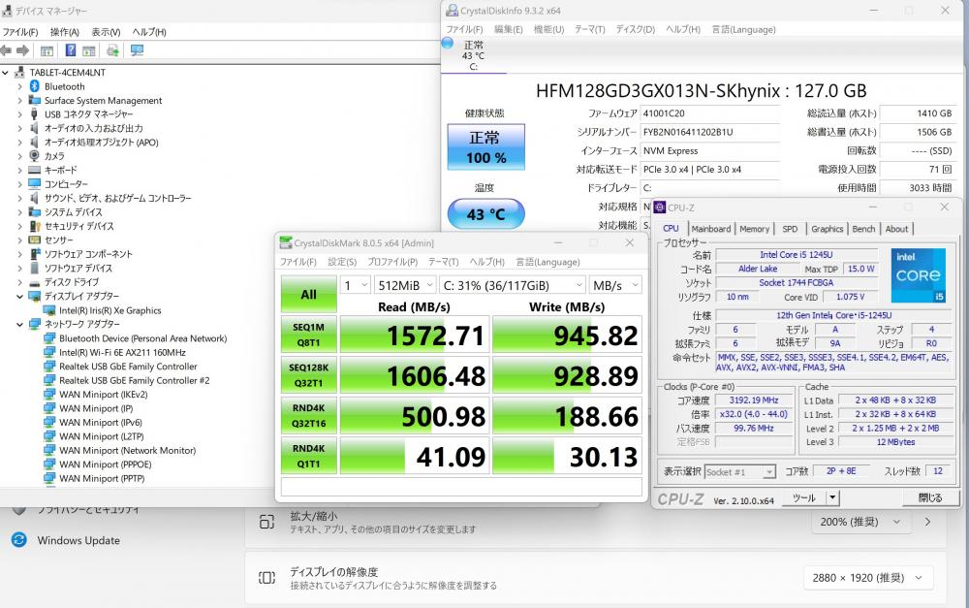Click the serial number FYB2N016411202B1U field
The height and width of the screenshot is (608, 969).
[709, 132]
